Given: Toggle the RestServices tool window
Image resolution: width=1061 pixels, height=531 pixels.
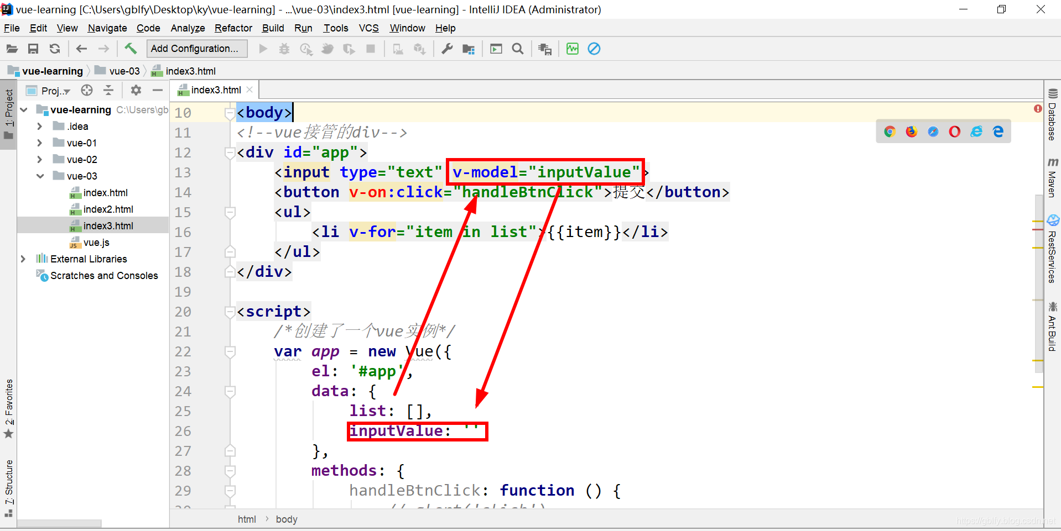Looking at the screenshot, I should [x=1053, y=249].
